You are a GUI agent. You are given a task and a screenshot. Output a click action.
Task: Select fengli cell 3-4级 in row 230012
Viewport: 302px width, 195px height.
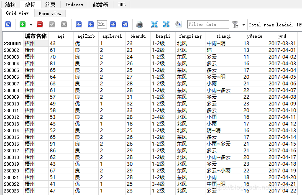point(163,117)
